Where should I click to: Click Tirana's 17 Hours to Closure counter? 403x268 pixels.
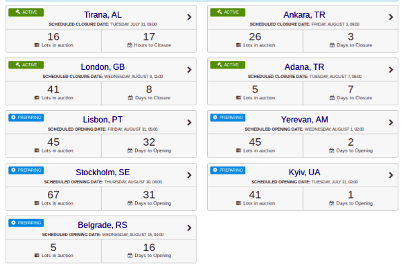tap(149, 37)
